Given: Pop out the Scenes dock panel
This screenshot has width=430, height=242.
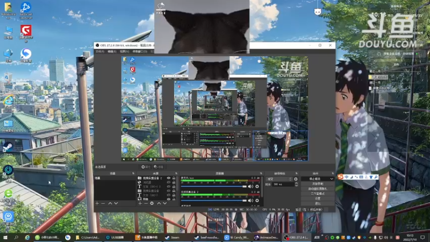Looking at the screenshot, I should pyautogui.click(x=133, y=173).
